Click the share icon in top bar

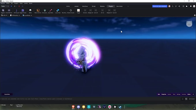point(179,6)
